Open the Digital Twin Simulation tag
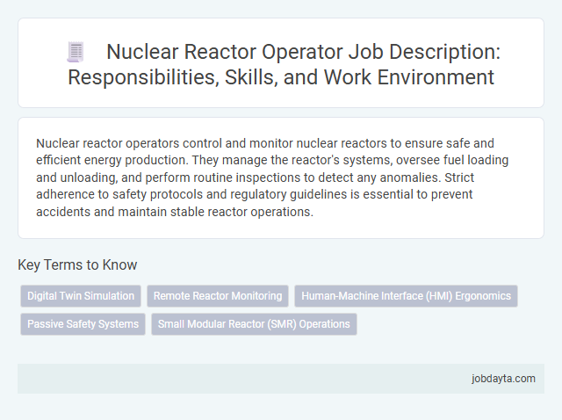562x420 pixels. coord(81,296)
